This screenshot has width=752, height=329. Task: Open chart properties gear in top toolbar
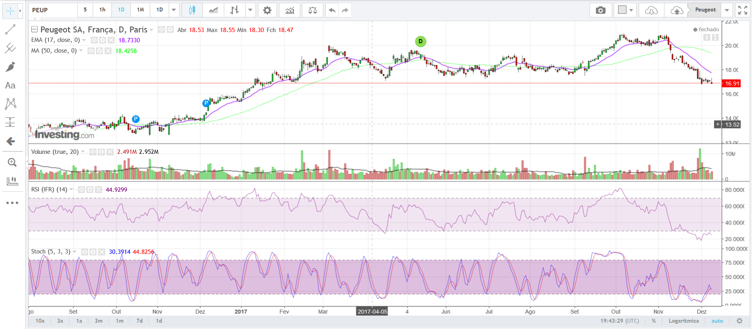(x=267, y=10)
